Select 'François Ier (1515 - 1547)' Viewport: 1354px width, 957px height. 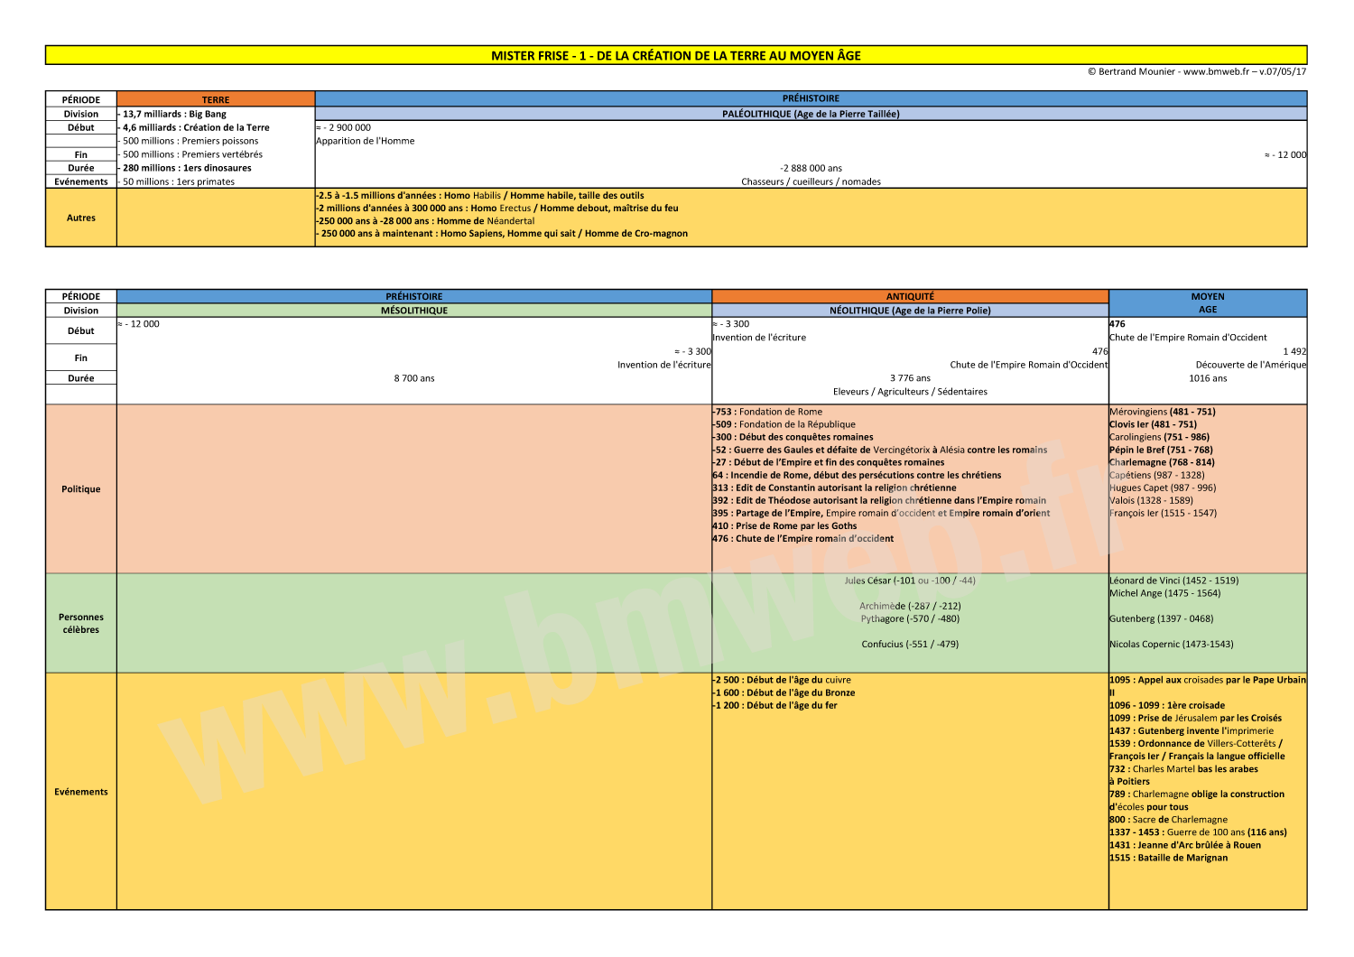click(x=1163, y=513)
